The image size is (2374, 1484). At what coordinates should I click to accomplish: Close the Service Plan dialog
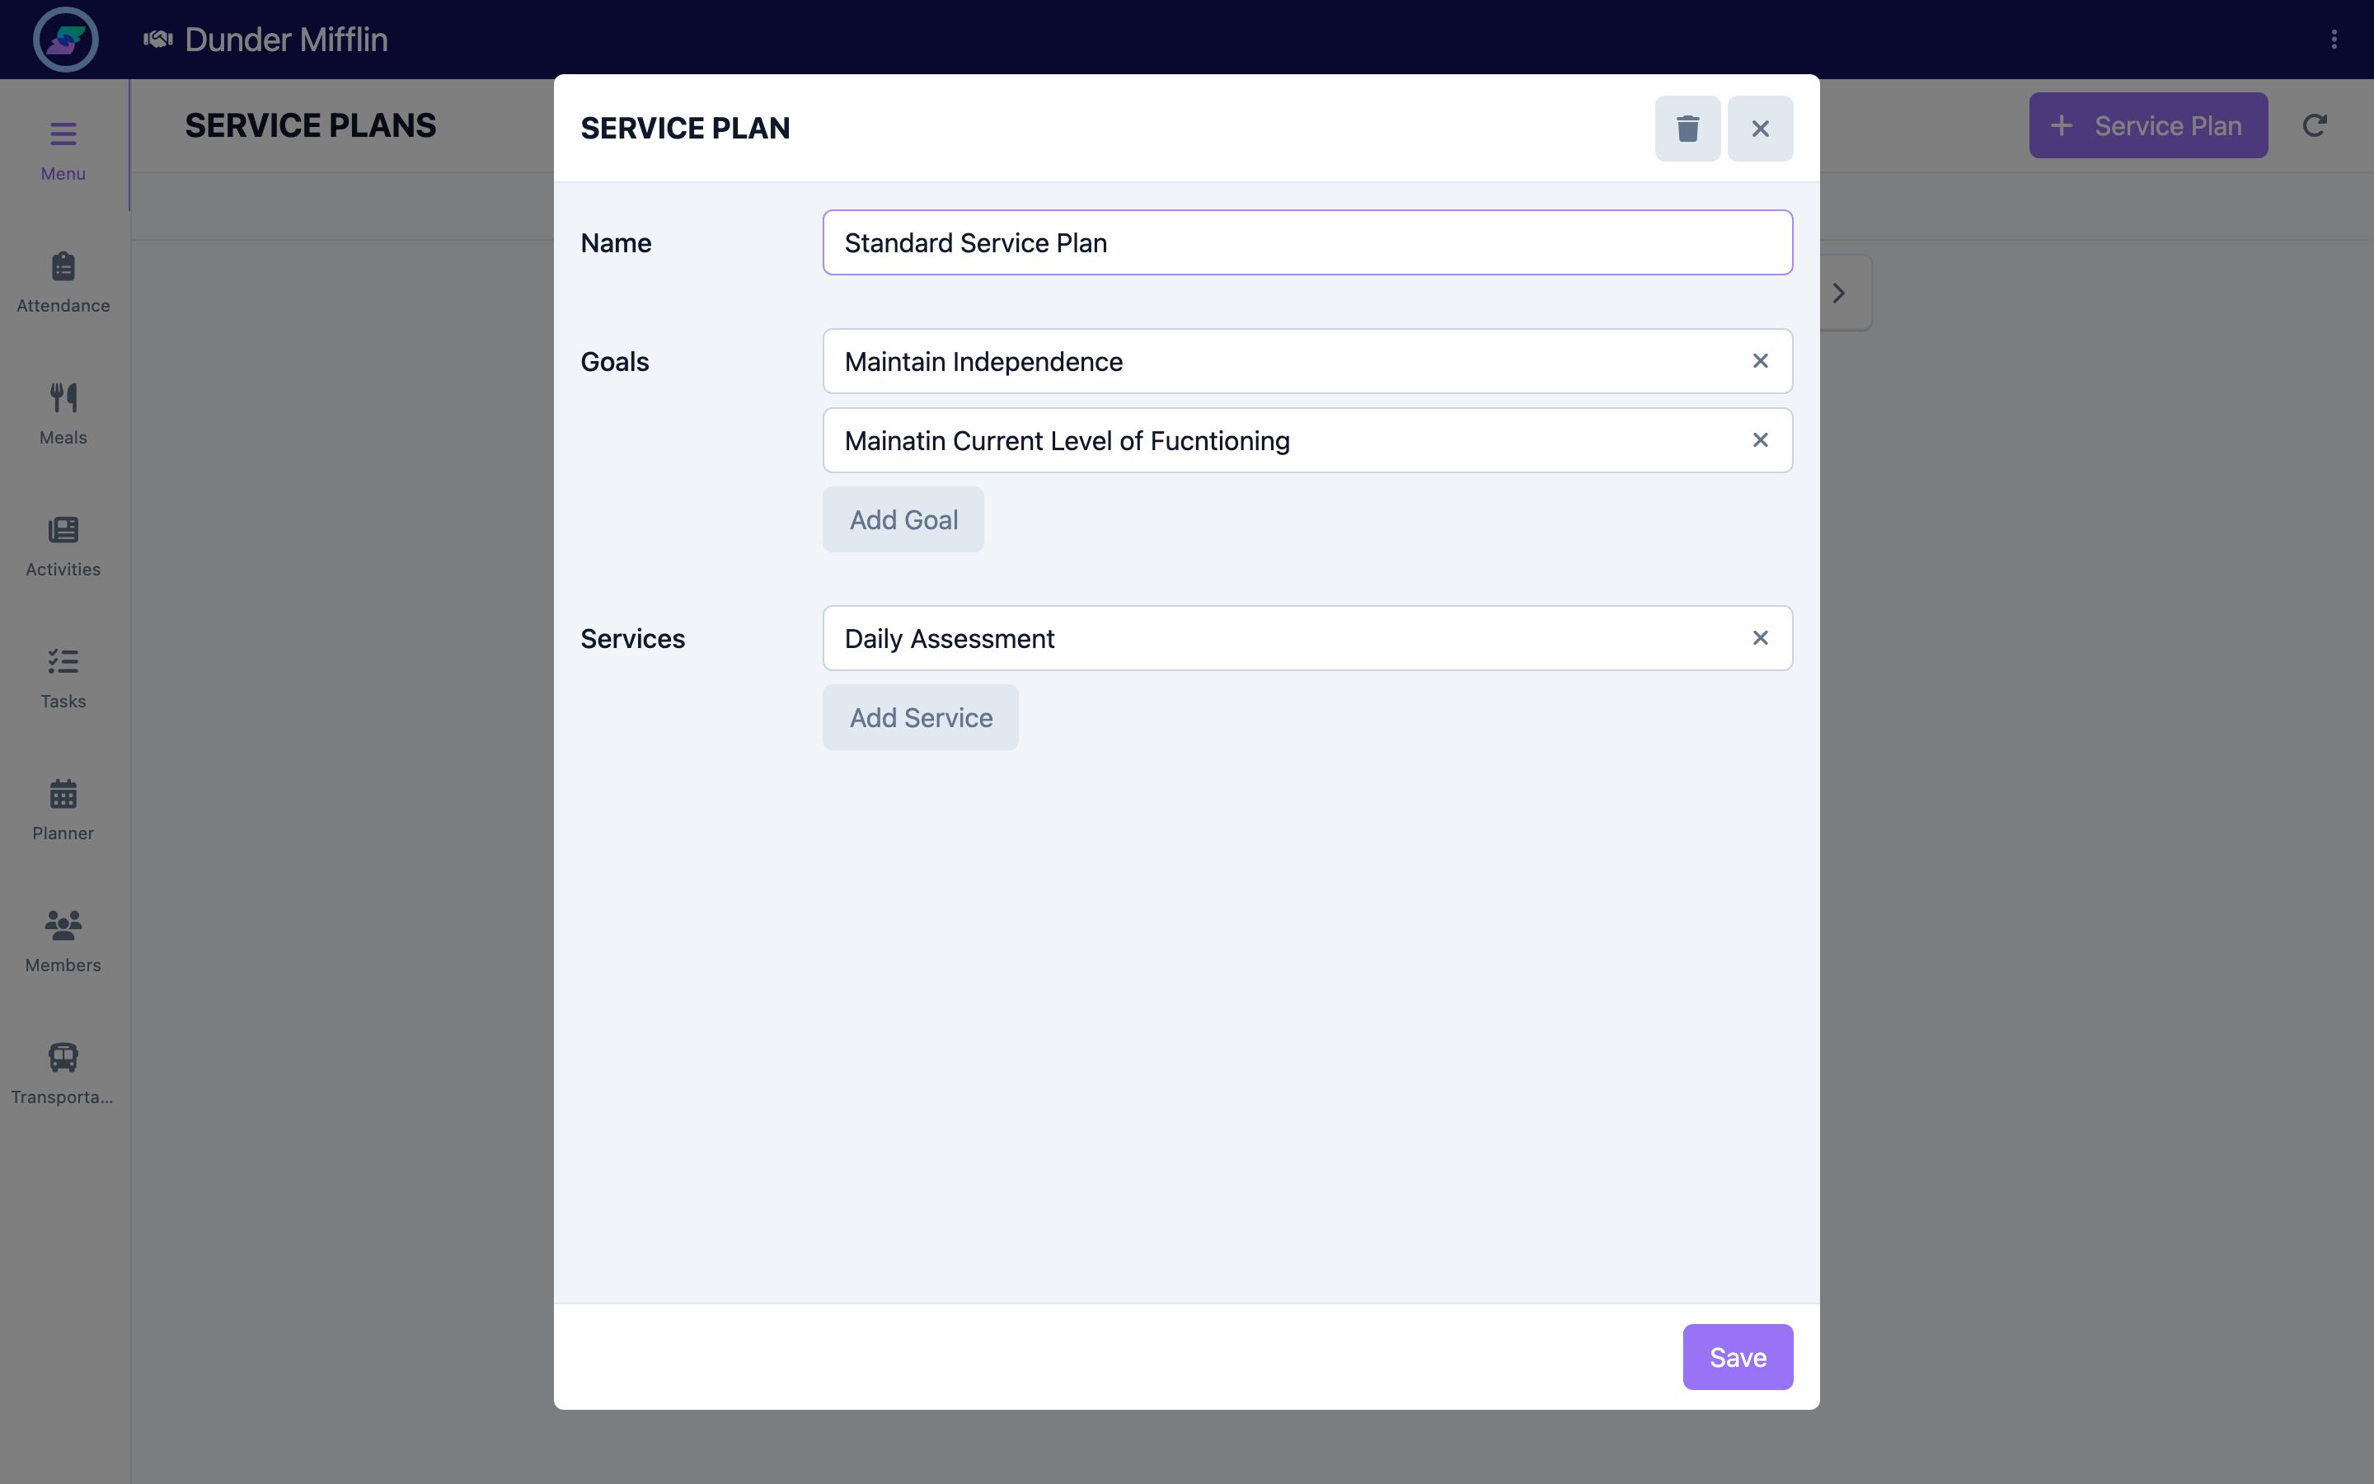(1760, 129)
